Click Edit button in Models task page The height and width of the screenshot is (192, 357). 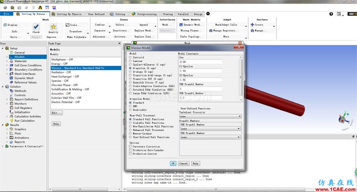[x=56, y=113]
